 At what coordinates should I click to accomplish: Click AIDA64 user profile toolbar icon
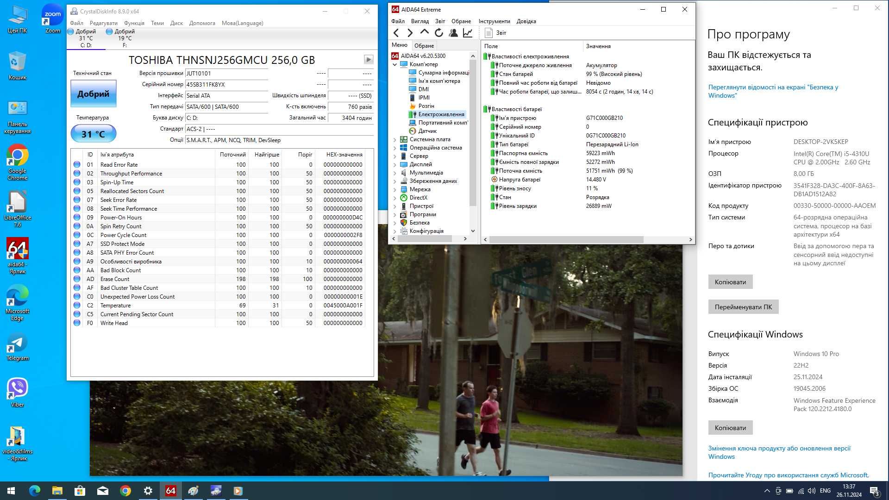coord(453,33)
